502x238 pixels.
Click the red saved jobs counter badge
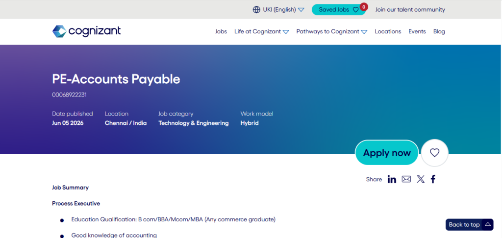coord(364,7)
